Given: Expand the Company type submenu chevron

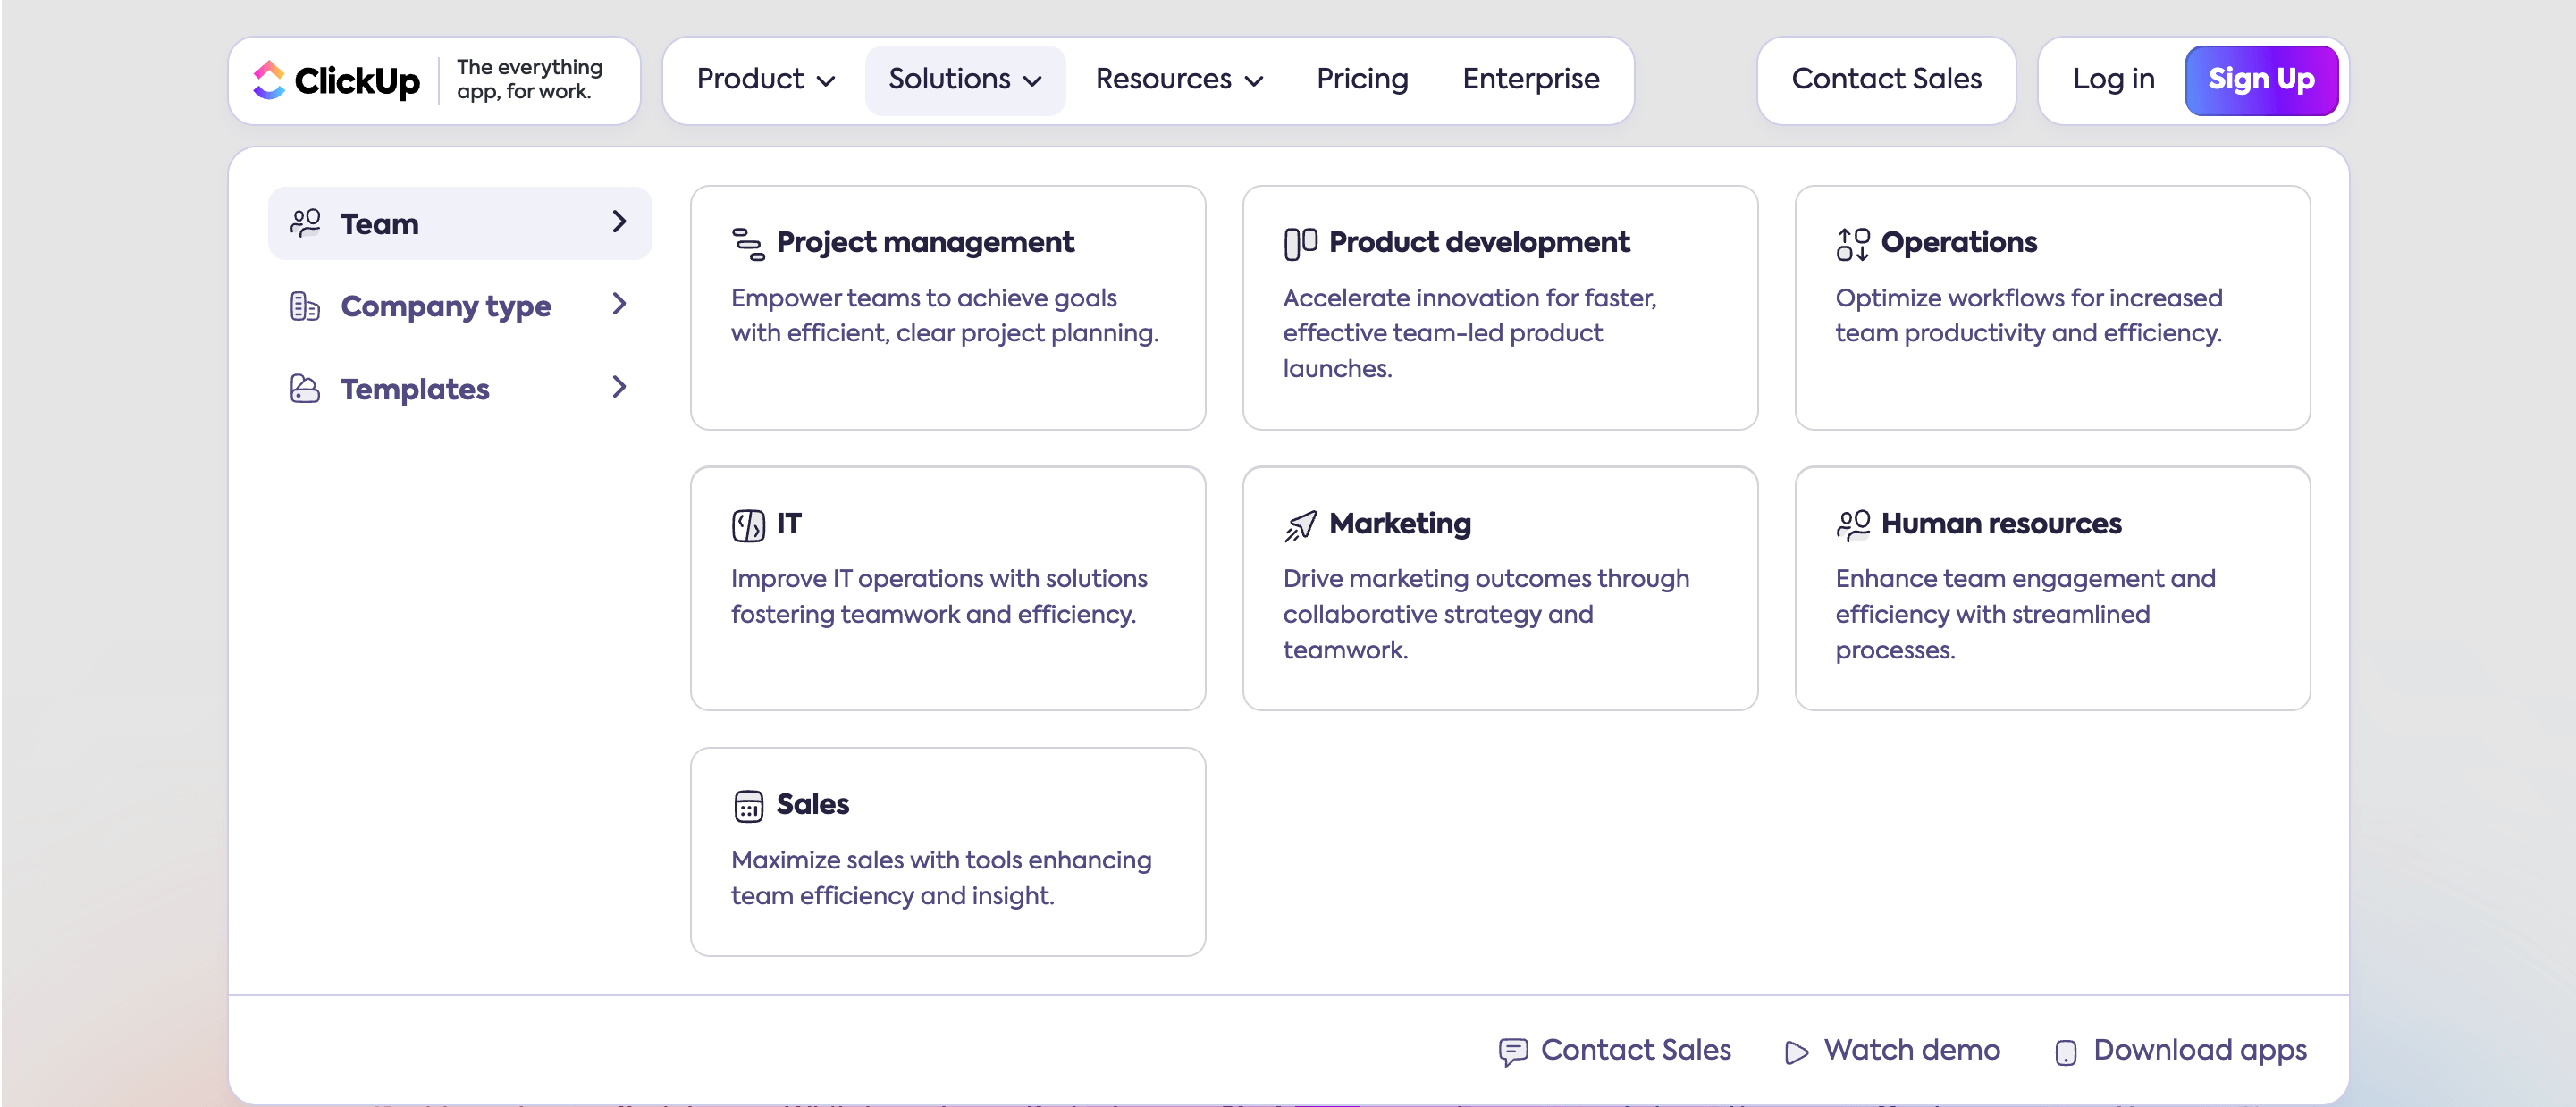Looking at the screenshot, I should [x=619, y=305].
